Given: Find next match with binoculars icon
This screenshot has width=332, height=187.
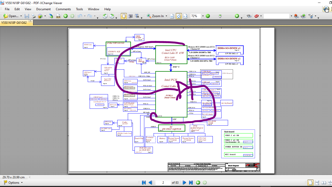Looking at the screenshot, I should [x=303, y=16].
